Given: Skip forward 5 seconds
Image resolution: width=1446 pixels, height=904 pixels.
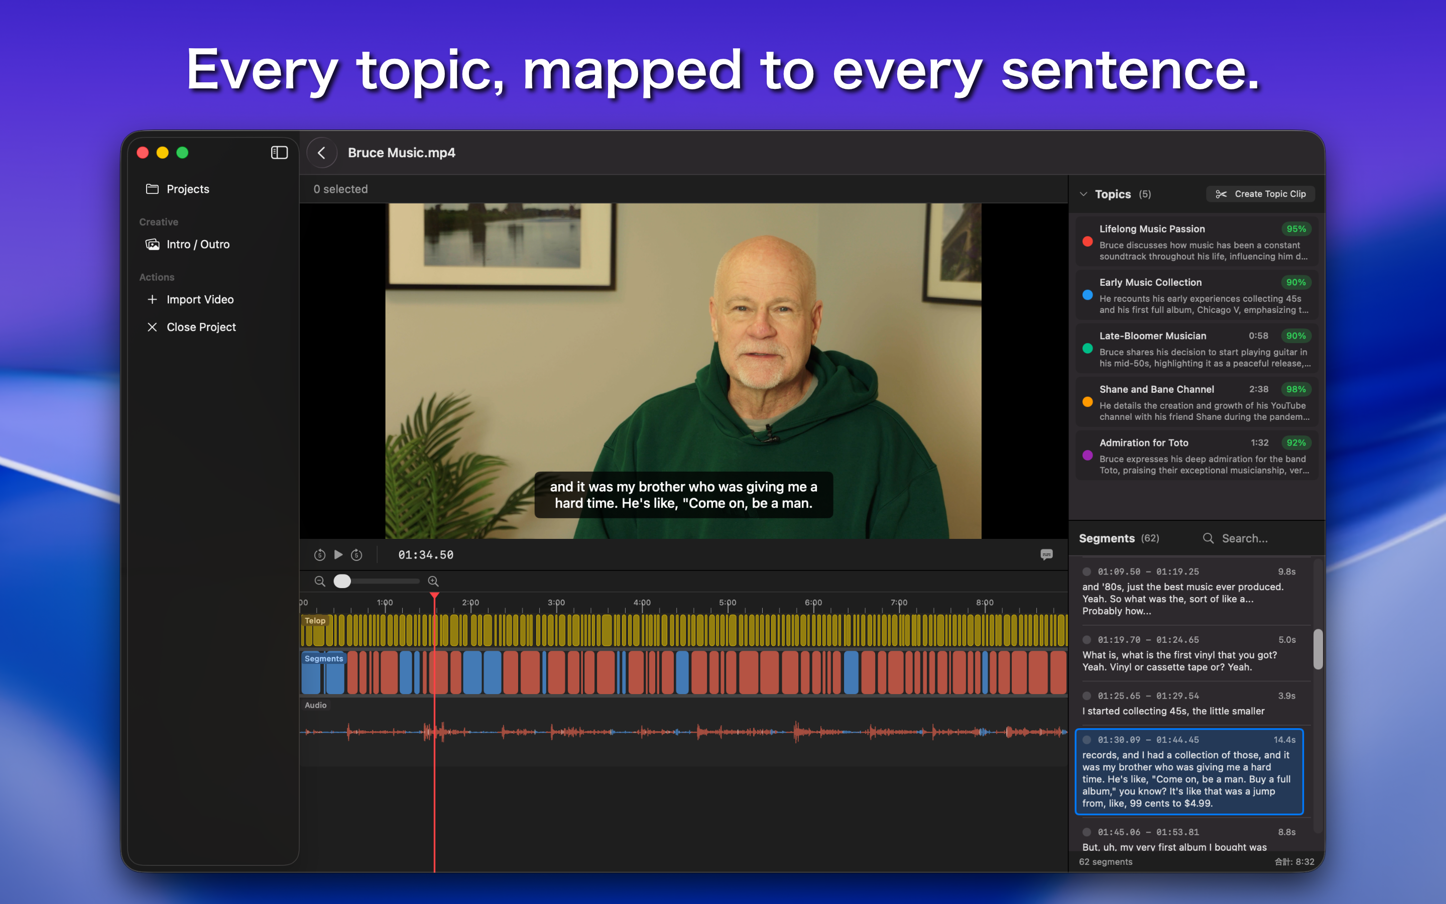Looking at the screenshot, I should click(356, 555).
